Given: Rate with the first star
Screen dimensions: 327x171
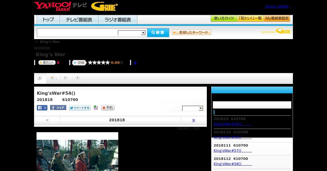Looking at the screenshot, I should click(90, 63).
